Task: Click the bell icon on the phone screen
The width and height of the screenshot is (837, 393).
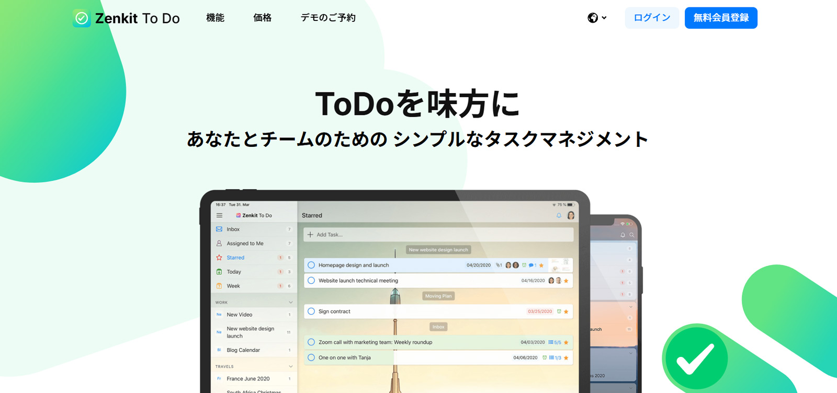Action: [623, 235]
